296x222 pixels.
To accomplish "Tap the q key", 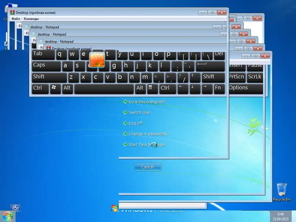I will coord(61,55).
